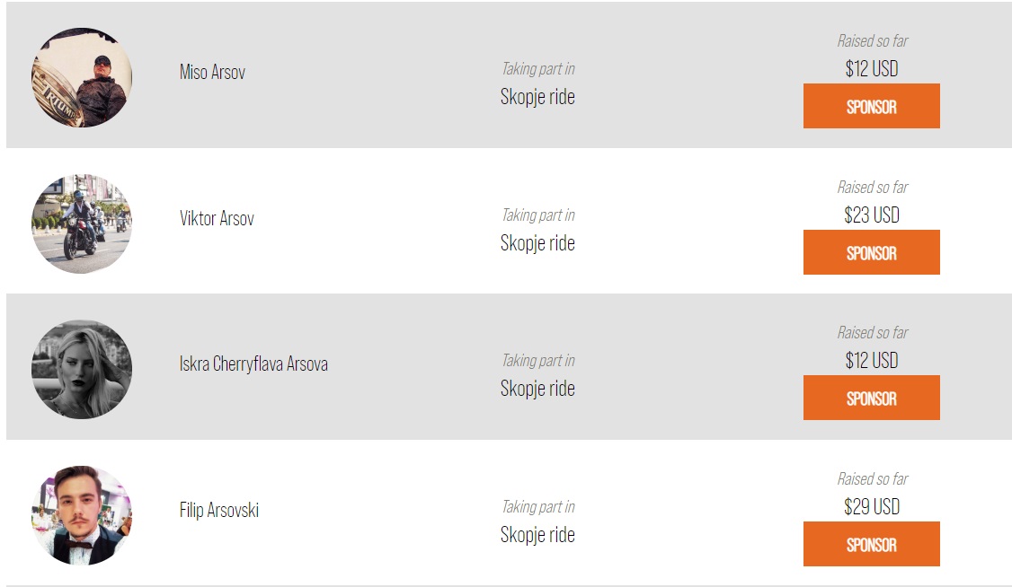Screen dimensions: 1012x587
Task: Click the name Miso Arsov
Action: (212, 72)
